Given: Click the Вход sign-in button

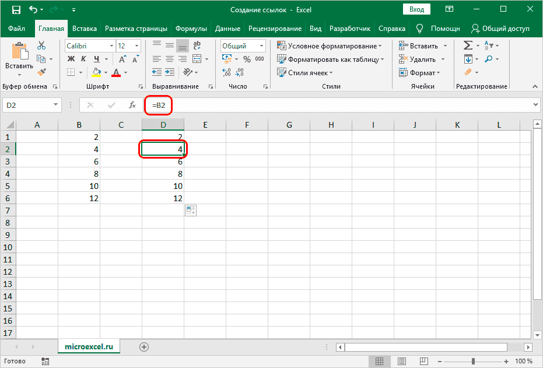Looking at the screenshot, I should click(416, 10).
